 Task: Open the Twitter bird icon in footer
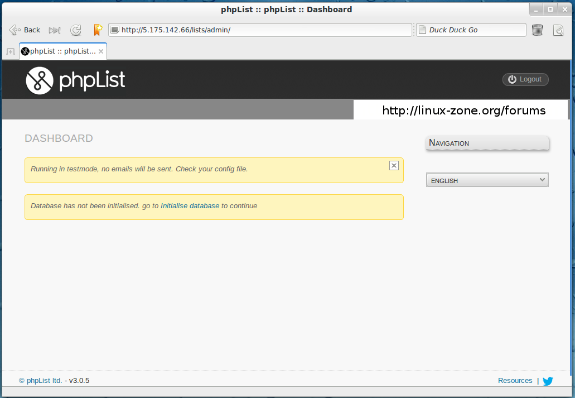pyautogui.click(x=548, y=381)
